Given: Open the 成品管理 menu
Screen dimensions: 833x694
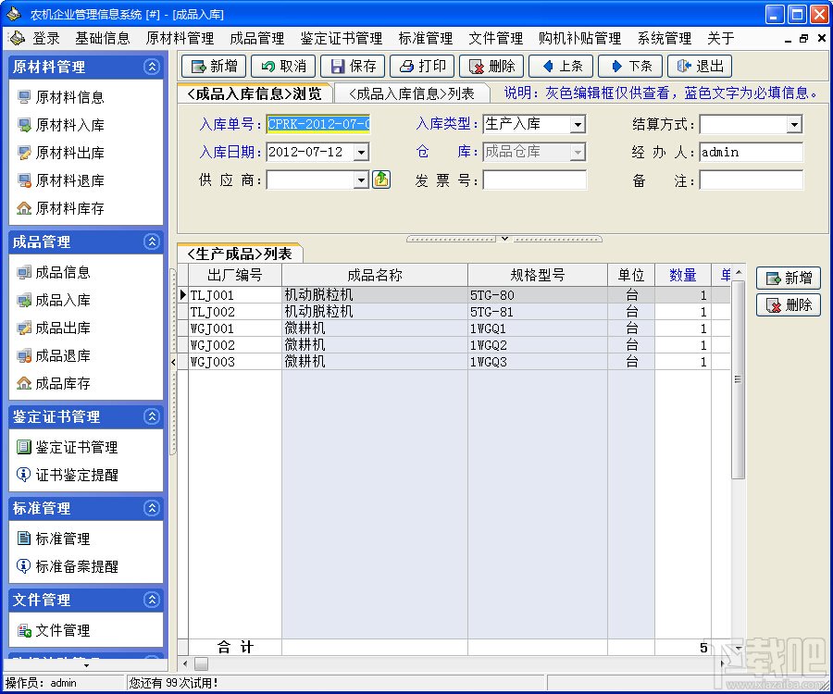Looking at the screenshot, I should (x=256, y=38).
